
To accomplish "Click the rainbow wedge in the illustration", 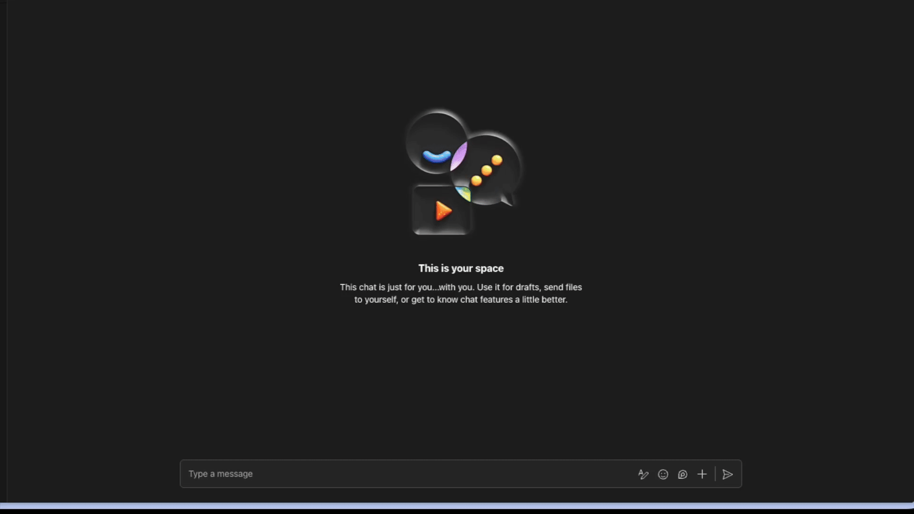I will click(x=464, y=193).
